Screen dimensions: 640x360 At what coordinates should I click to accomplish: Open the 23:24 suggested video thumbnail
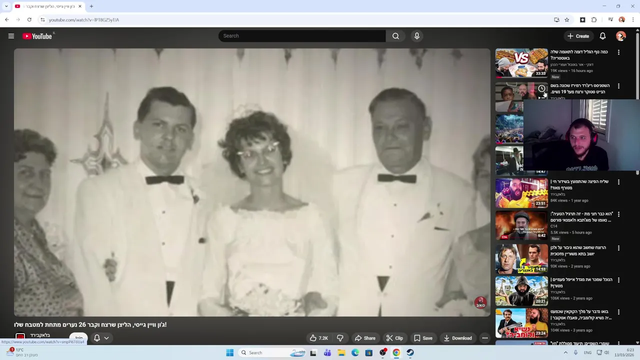[x=521, y=323]
